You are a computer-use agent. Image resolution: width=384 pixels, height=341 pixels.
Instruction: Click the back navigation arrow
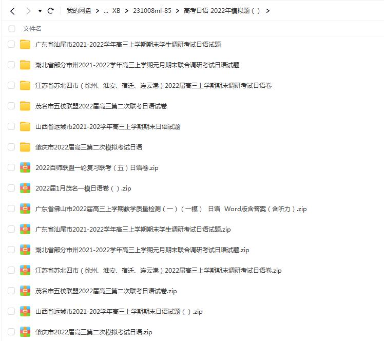pyautogui.click(x=12, y=11)
